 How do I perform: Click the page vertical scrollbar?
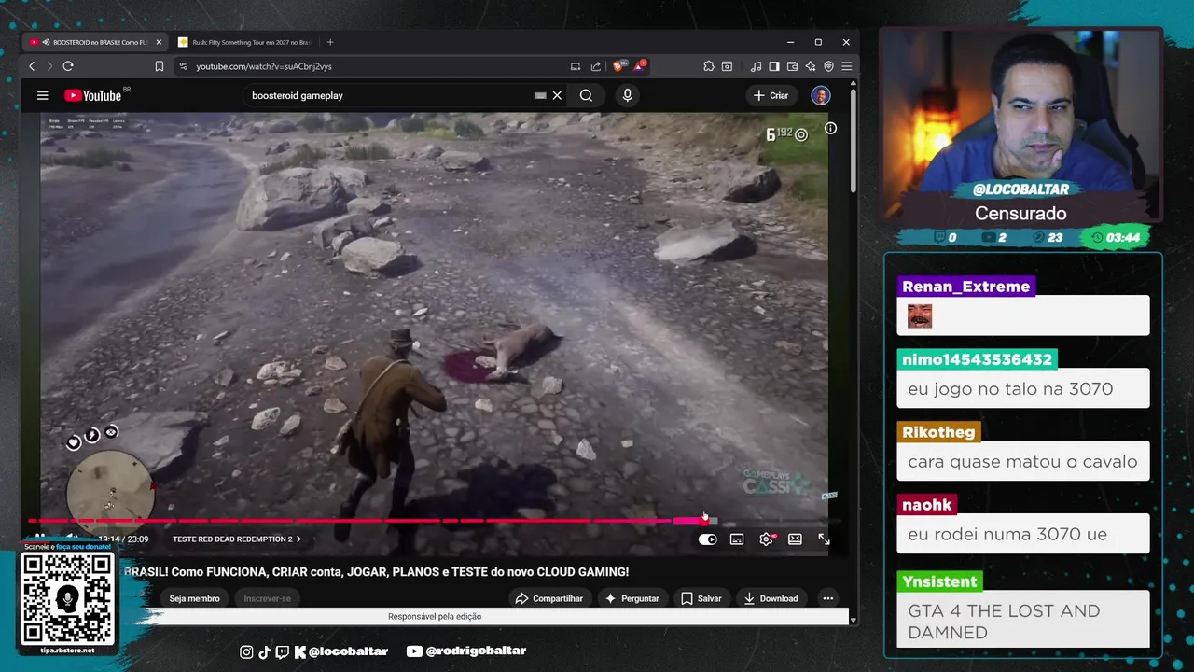point(853,140)
